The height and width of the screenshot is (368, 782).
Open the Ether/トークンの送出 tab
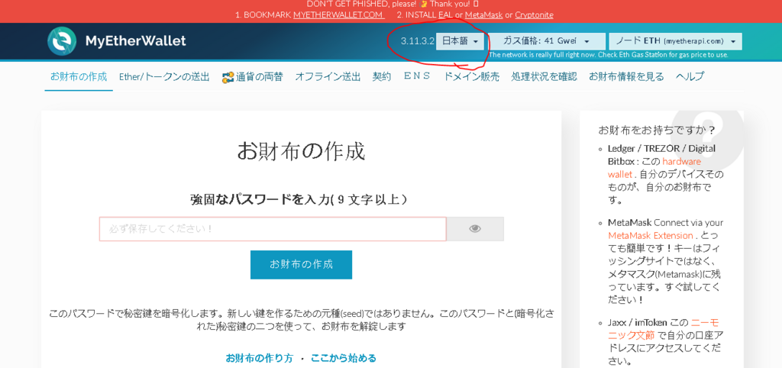(164, 77)
